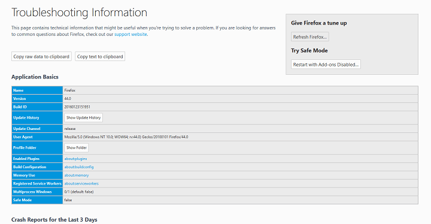Select the Troubleshooting Information page title
The image size is (431, 224).
(79, 13)
